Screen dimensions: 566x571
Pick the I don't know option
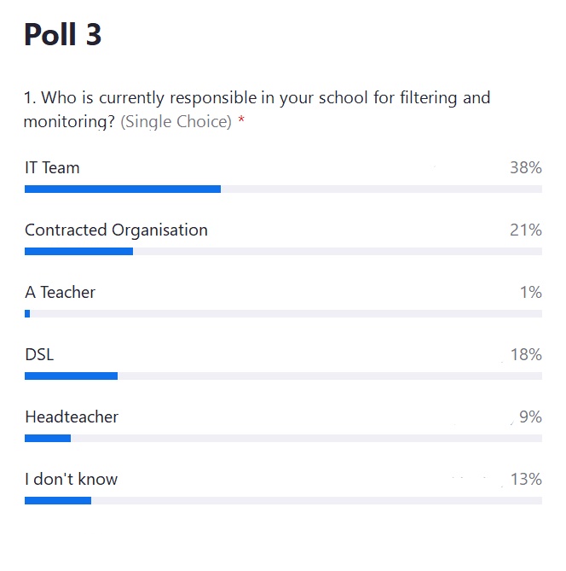point(72,479)
